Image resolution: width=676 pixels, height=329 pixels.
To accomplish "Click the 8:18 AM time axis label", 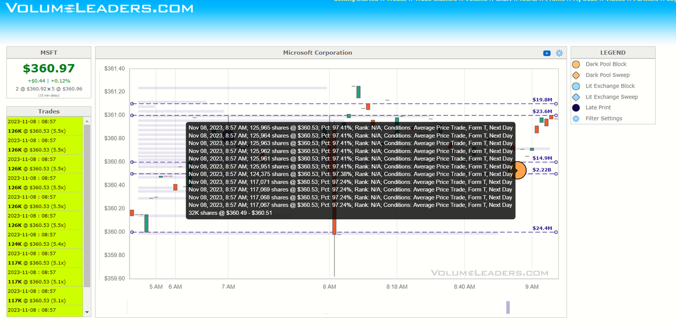I will tap(397, 287).
